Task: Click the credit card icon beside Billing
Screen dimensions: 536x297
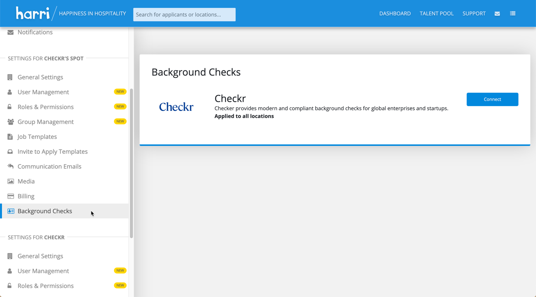Action: [10, 196]
